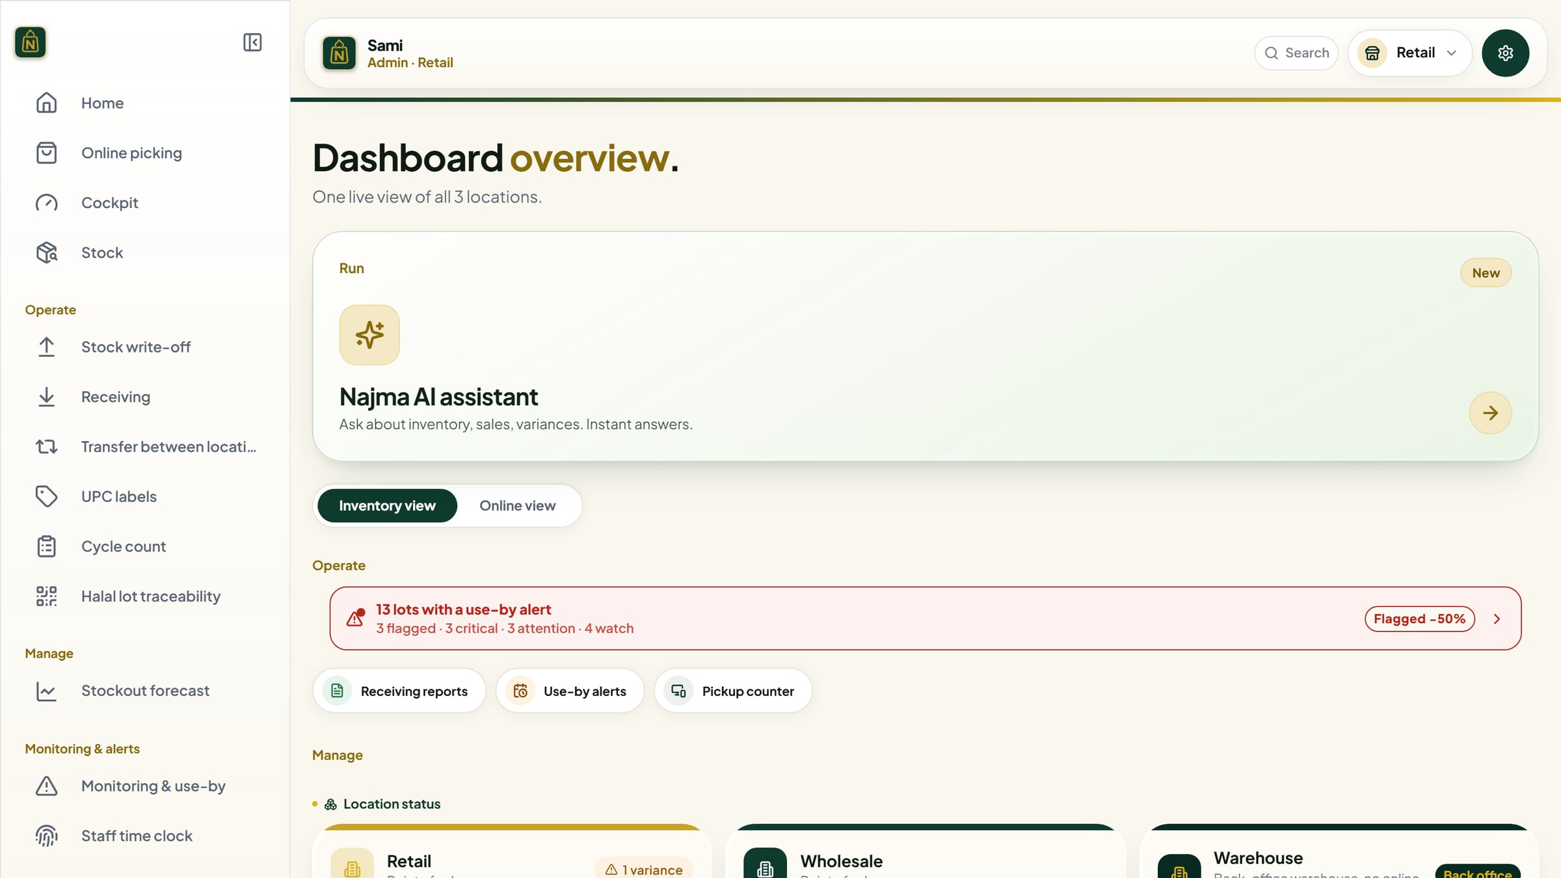Open Staff time clock fingerprint icon
The height and width of the screenshot is (878, 1561).
[x=46, y=836]
